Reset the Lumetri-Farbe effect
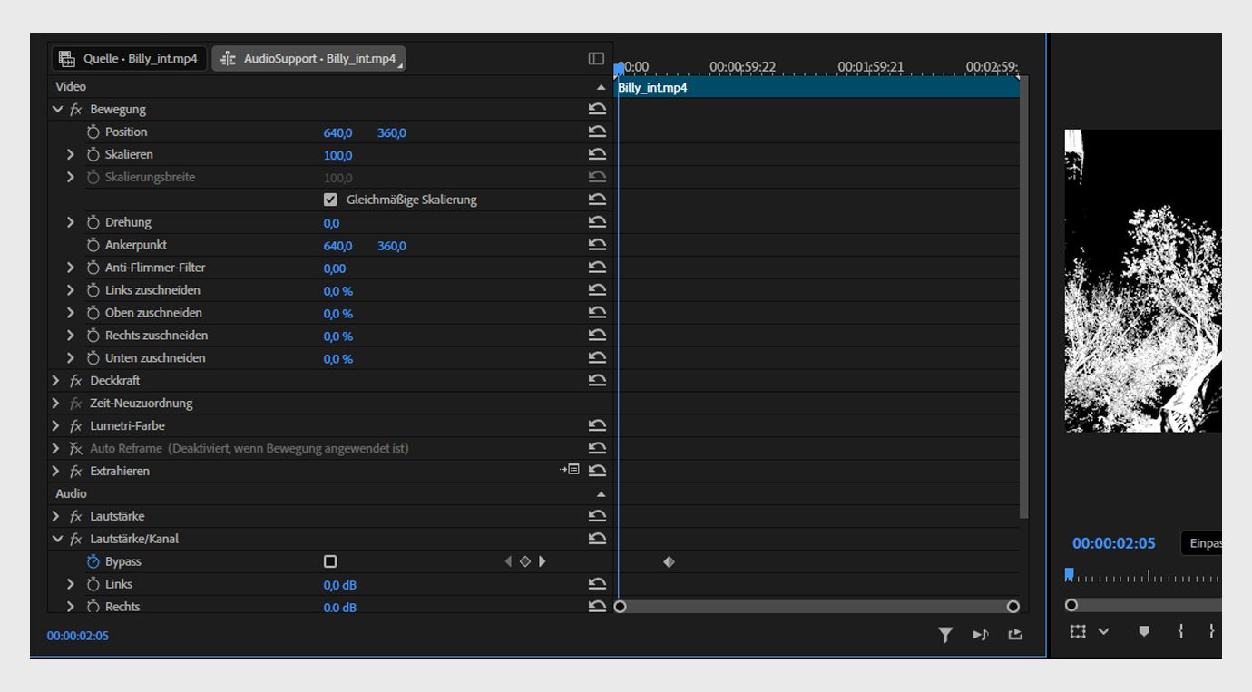The width and height of the screenshot is (1252, 692). [x=597, y=425]
